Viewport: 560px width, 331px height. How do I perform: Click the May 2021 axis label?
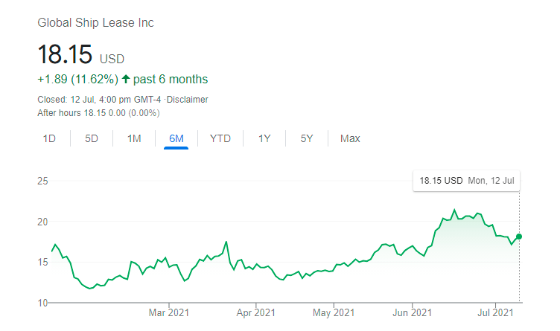(x=334, y=315)
